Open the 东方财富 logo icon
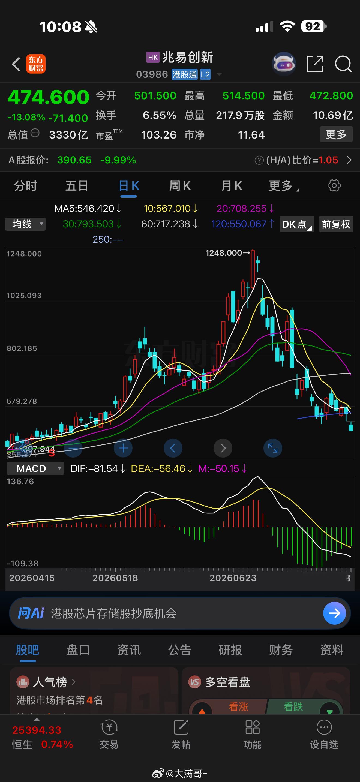Image resolution: width=360 pixels, height=782 pixels. pos(36,64)
